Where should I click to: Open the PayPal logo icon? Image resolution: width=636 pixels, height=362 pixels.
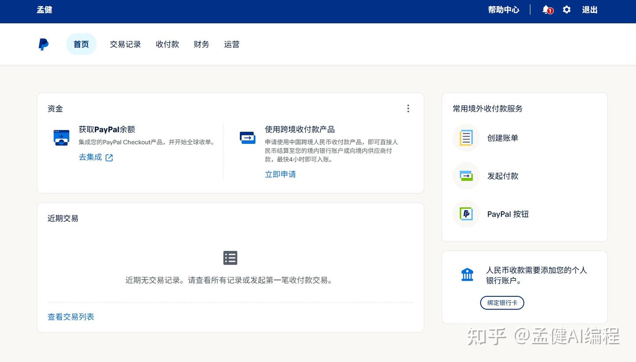coord(43,44)
